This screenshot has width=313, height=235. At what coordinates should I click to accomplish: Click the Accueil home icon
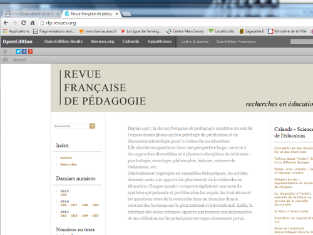5,60
